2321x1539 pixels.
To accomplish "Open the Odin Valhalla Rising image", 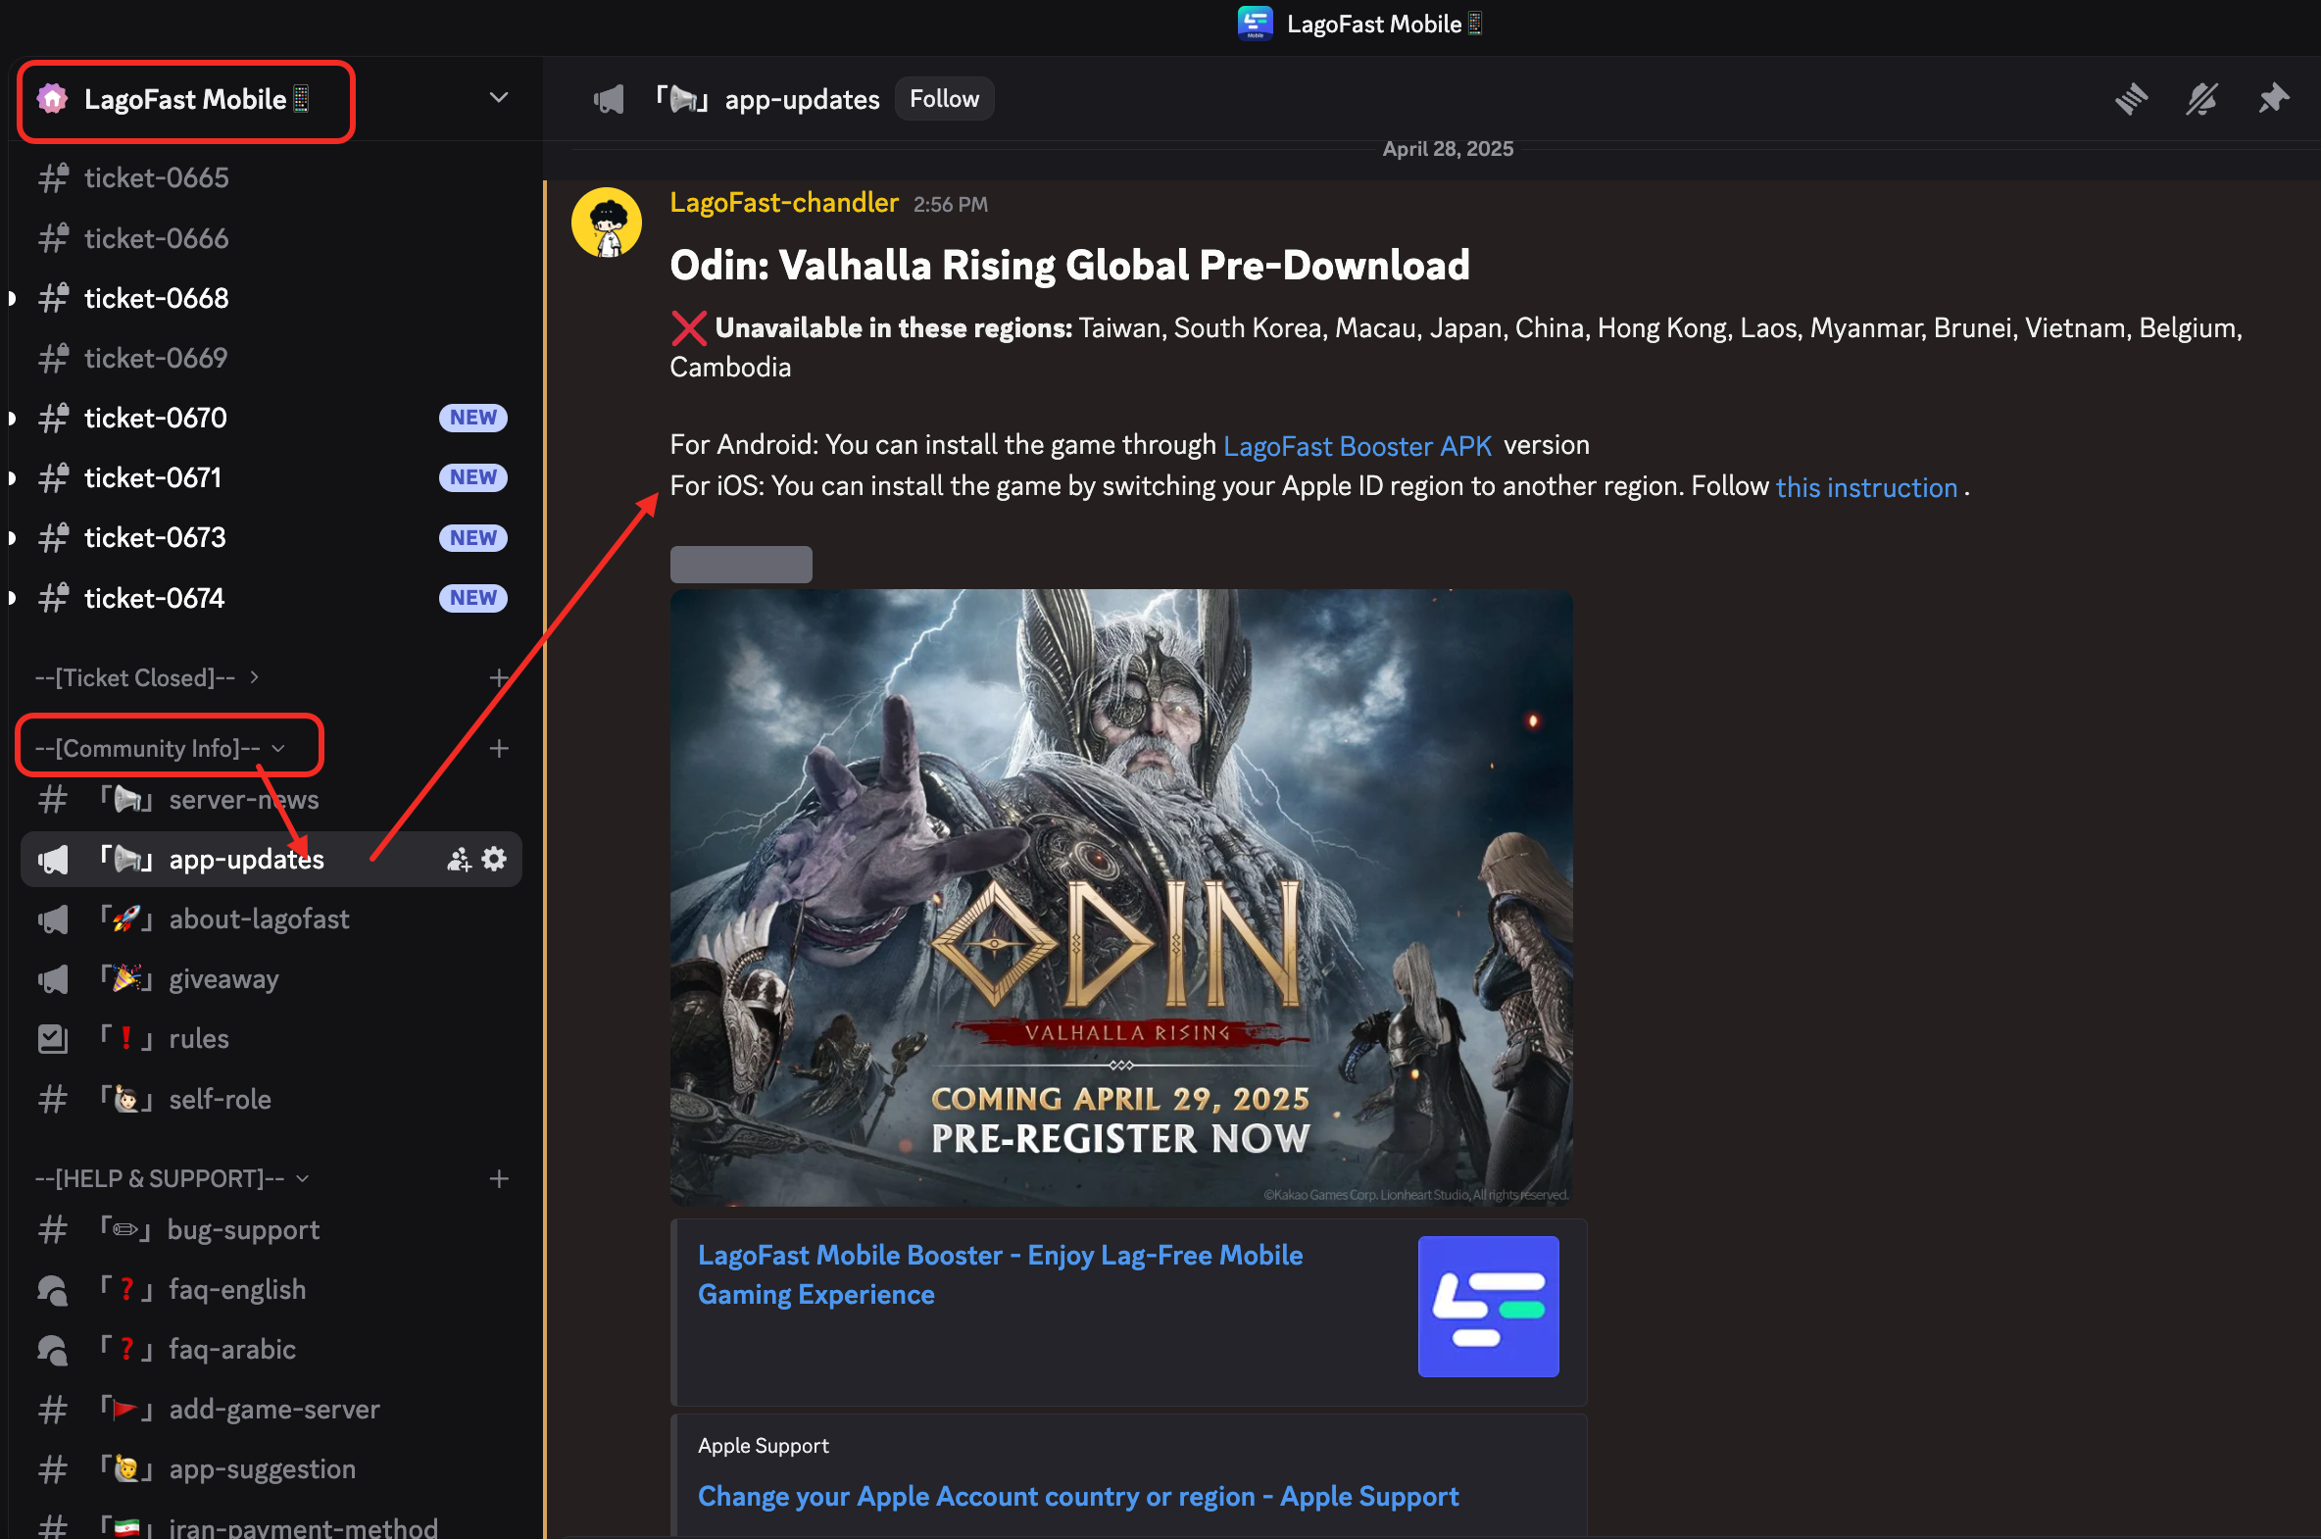I will 1120,897.
